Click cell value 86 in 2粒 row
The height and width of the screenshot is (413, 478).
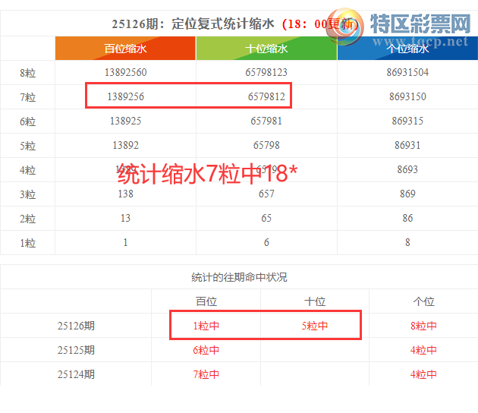407,218
